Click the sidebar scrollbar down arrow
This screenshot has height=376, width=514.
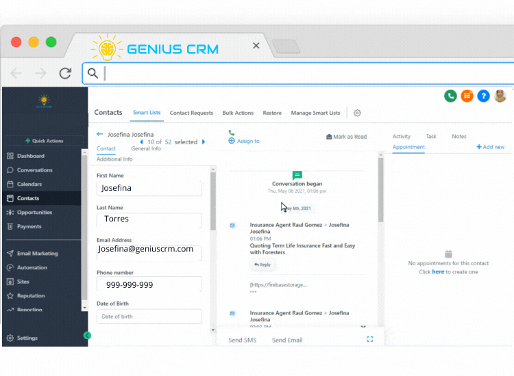click(84, 308)
